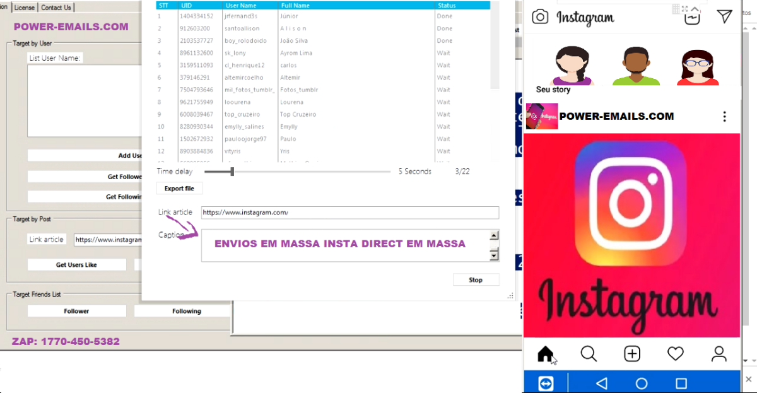Click the small grid icon above IGTV
The height and width of the screenshot is (393, 757).
click(676, 8)
